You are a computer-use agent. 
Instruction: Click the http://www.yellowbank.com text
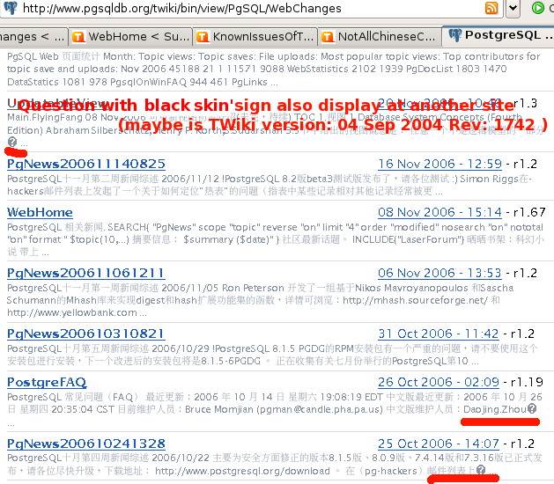point(72,312)
